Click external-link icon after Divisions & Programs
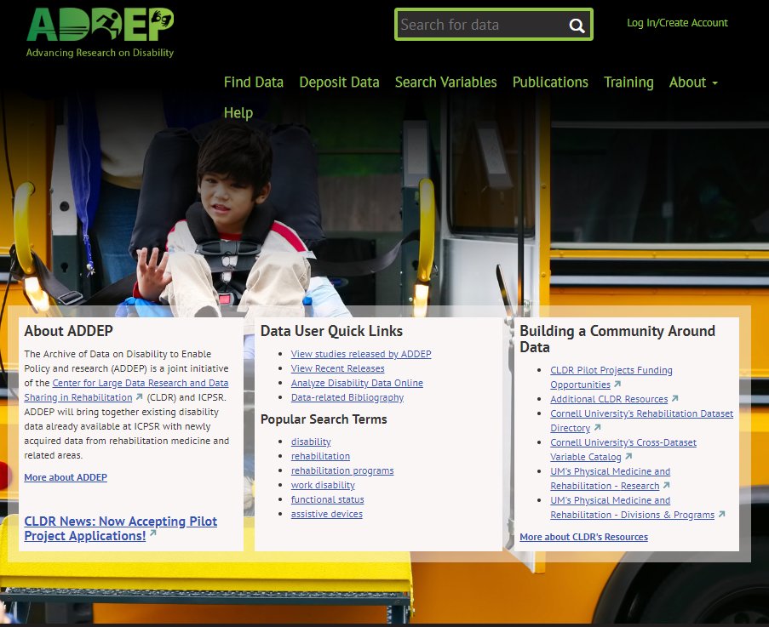 (x=721, y=515)
